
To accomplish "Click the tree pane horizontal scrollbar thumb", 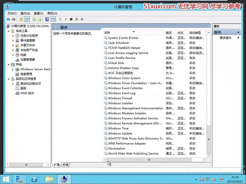I will [x=26, y=165].
